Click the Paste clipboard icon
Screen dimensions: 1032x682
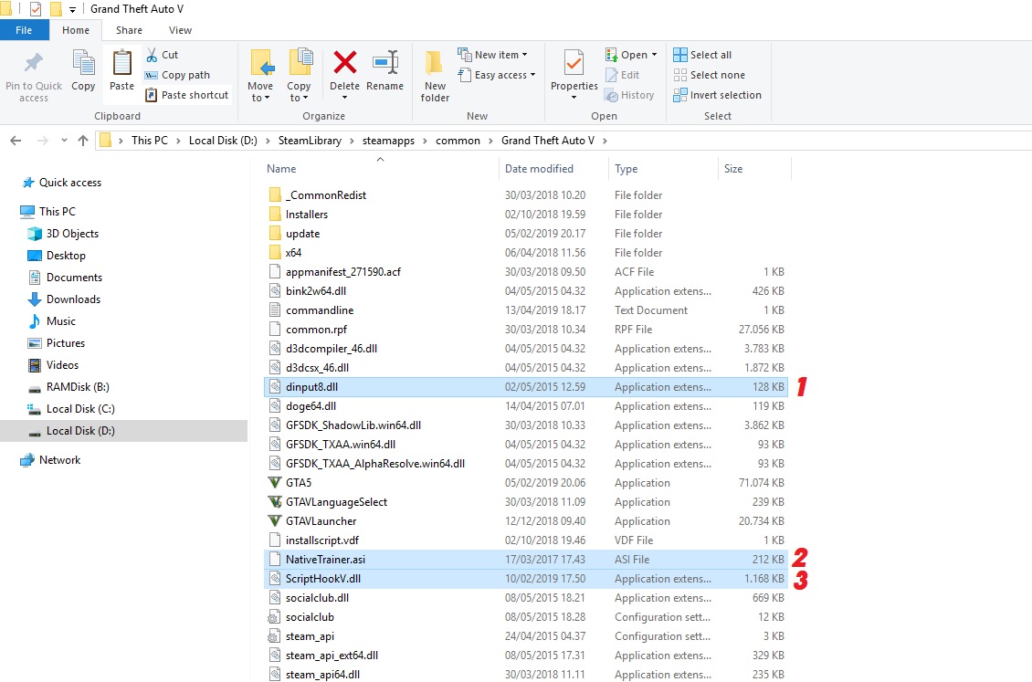(121, 64)
